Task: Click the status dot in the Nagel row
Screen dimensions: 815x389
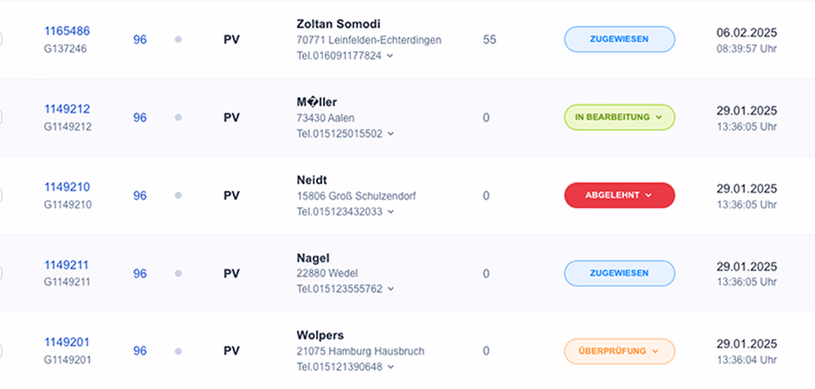Action: pos(178,274)
